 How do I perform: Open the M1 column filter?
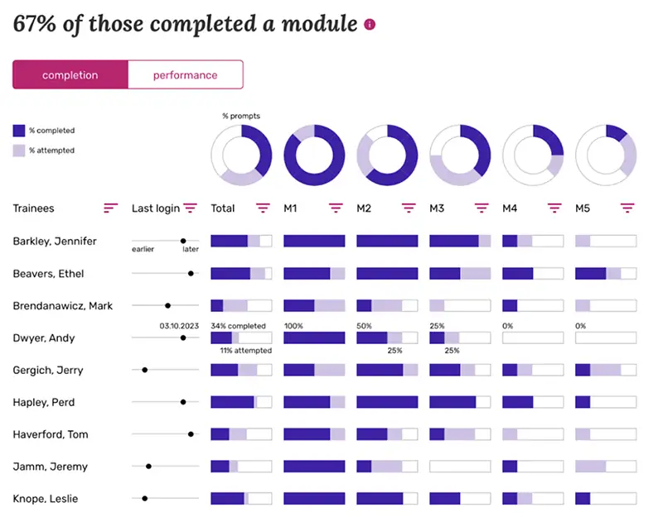pos(335,208)
